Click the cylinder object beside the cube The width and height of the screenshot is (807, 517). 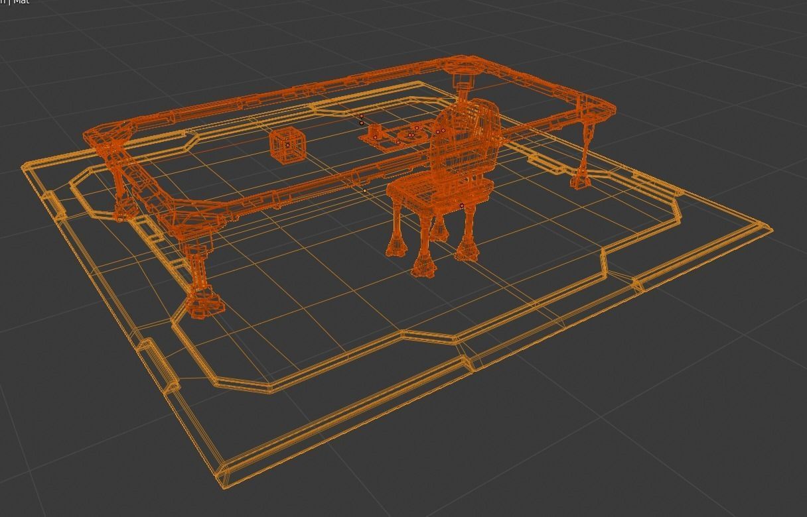(376, 131)
